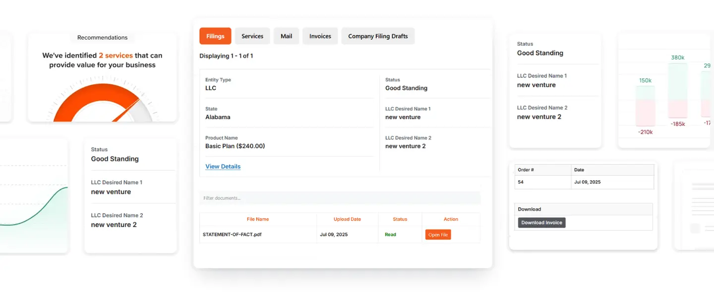The height and width of the screenshot is (296, 714).
Task: Click the 150k chart bar label
Action: click(x=645, y=80)
